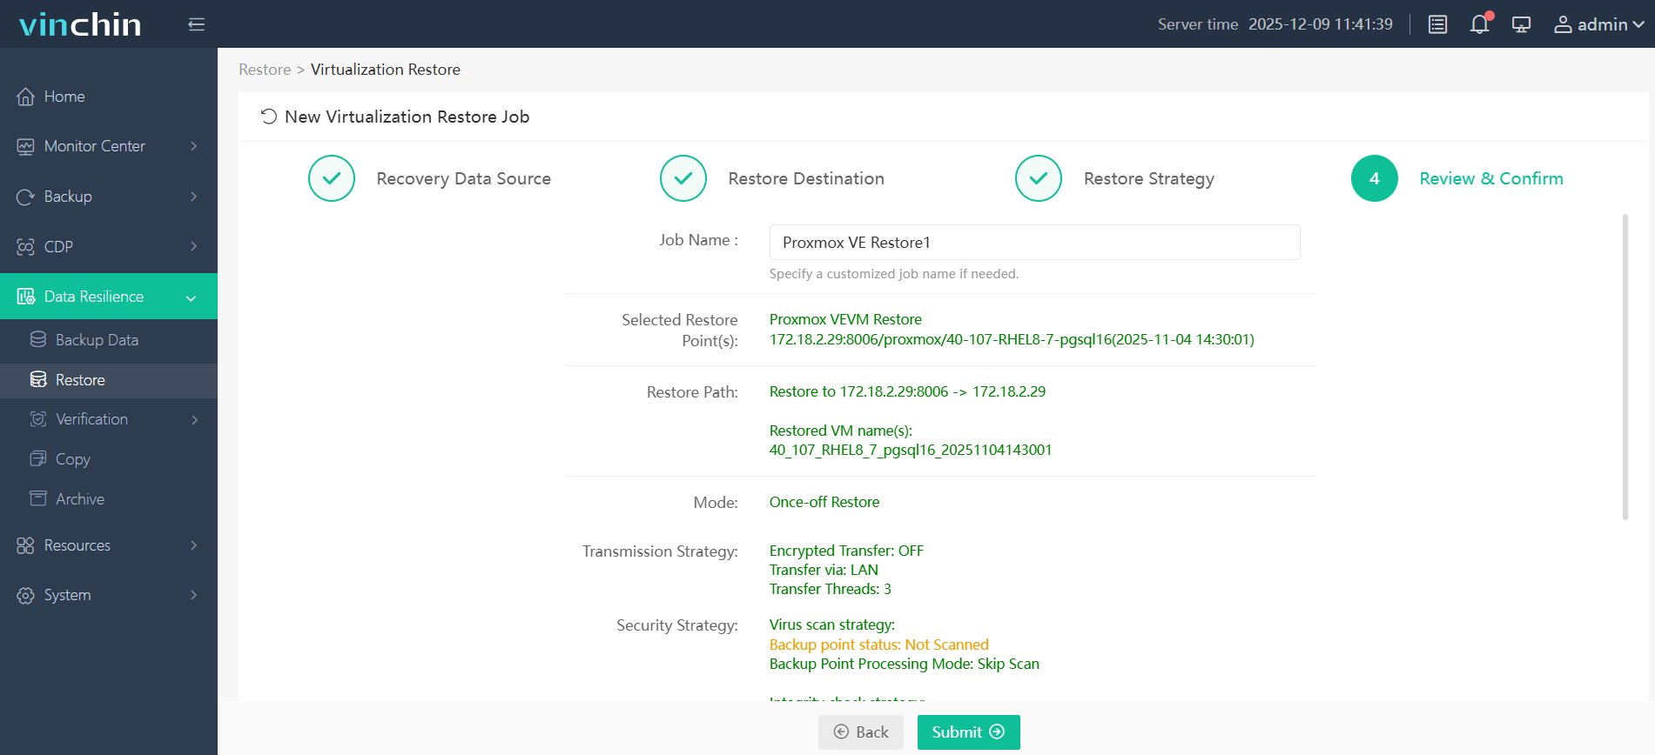
Task: Open the task list icon in header
Action: pyautogui.click(x=1437, y=24)
